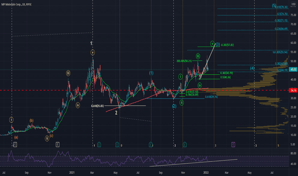This screenshot has height=176, width=298.
Task: Click the 60.00 price axis label
Action: tap(293, 43)
